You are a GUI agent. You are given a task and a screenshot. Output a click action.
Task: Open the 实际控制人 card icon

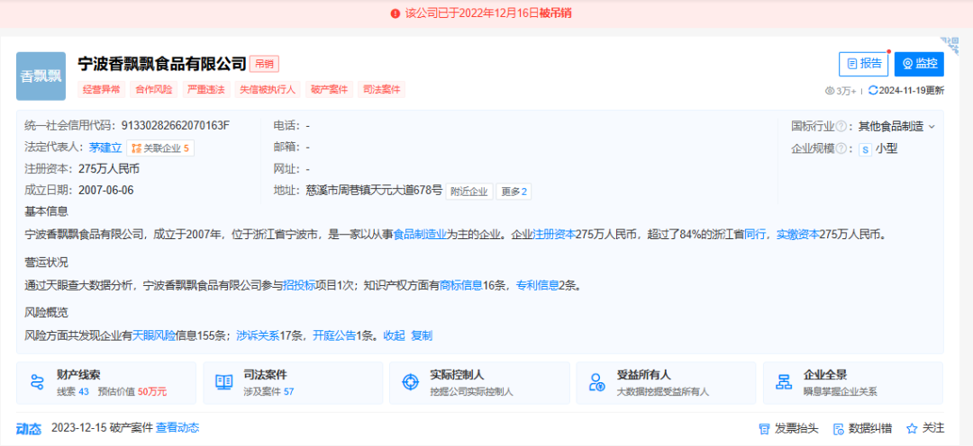[410, 382]
